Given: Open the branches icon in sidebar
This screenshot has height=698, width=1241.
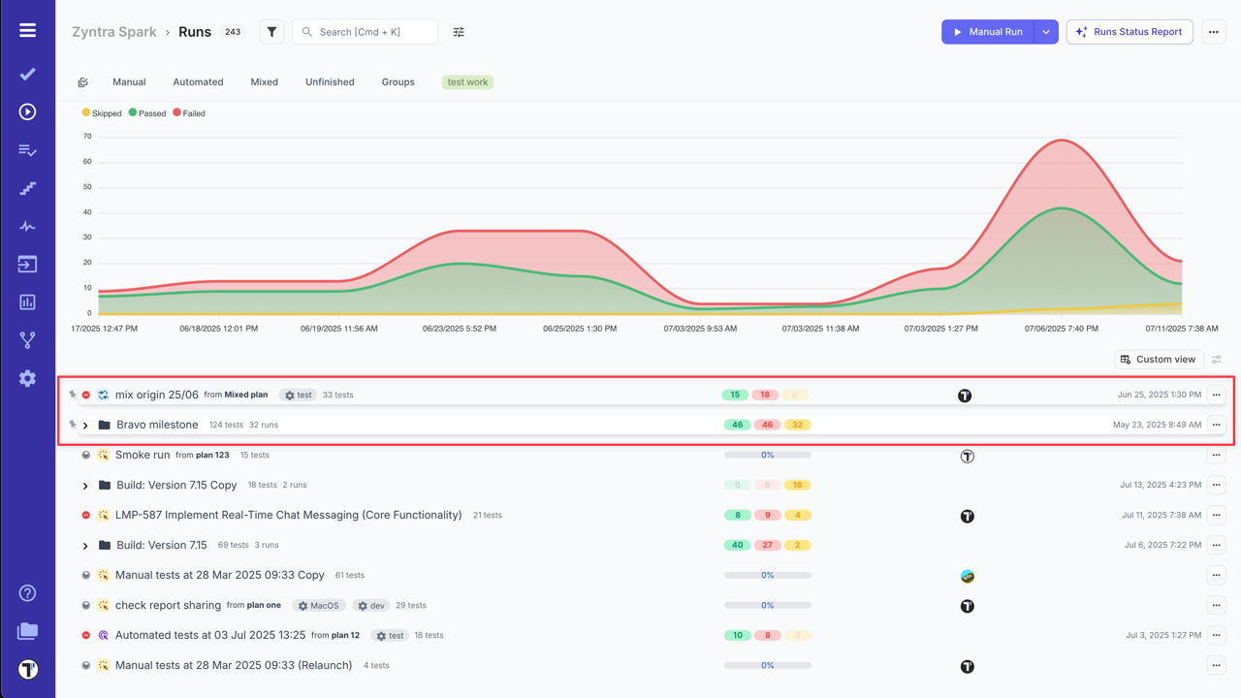Looking at the screenshot, I should point(27,340).
